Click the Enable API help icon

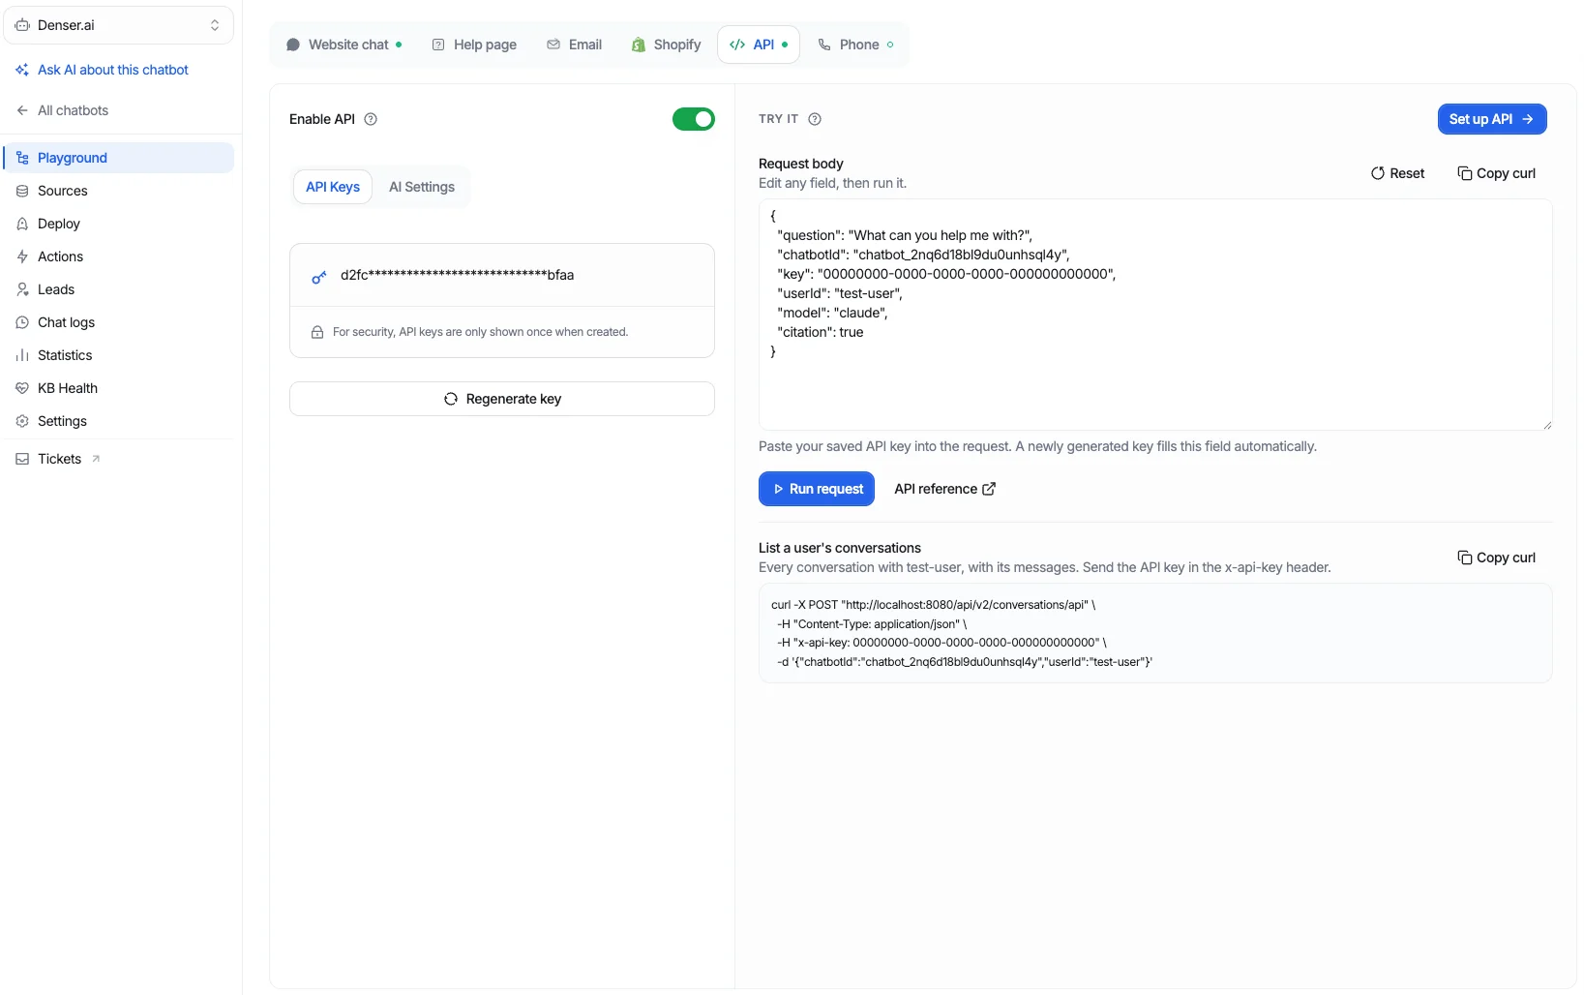371,119
